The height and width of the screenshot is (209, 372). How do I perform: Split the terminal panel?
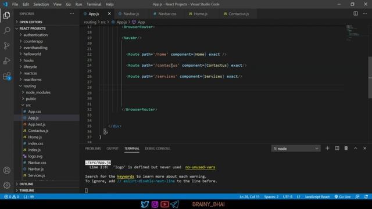337,148
